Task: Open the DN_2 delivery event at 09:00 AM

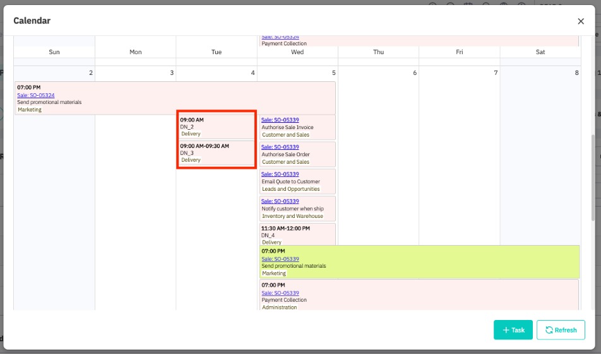Action: [217, 127]
